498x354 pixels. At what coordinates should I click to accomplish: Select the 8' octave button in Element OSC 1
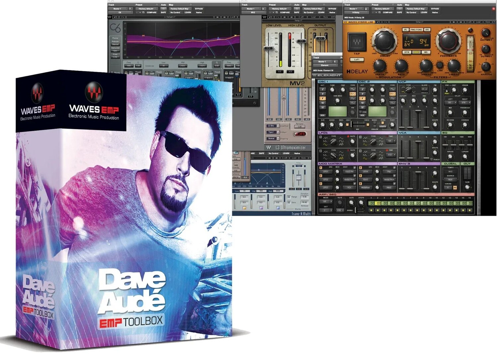322,98
